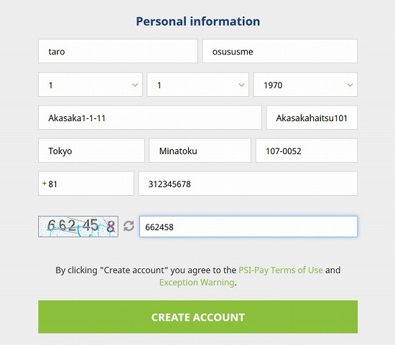
Task: Open the second birth date dropdown showing 1
Action: point(198,85)
